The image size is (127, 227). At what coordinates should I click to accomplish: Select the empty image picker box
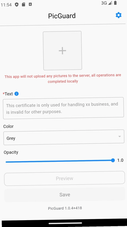pos(62,51)
